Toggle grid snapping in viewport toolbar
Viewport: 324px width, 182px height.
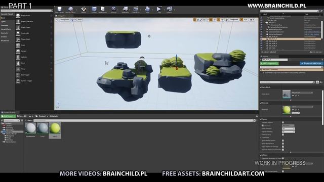211,20
